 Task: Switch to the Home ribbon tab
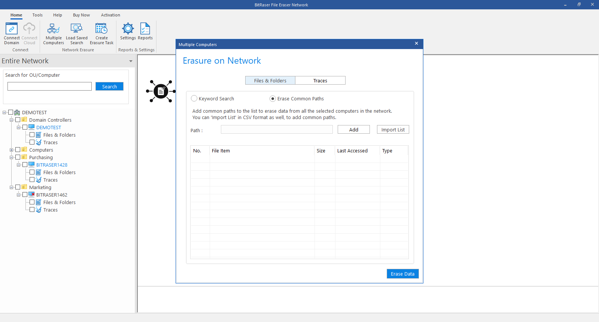pos(16,15)
